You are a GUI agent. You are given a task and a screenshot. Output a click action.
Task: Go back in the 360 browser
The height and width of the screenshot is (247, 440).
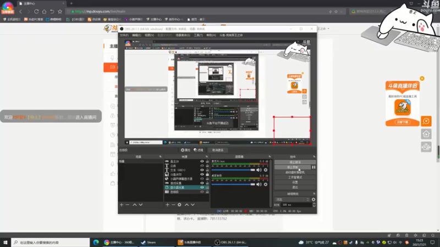20,12
